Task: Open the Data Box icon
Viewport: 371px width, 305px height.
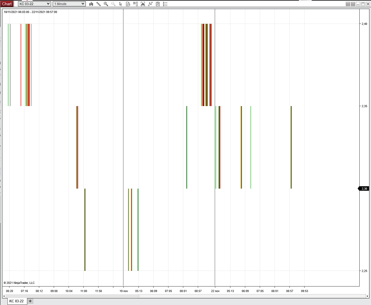Action: coord(128,4)
